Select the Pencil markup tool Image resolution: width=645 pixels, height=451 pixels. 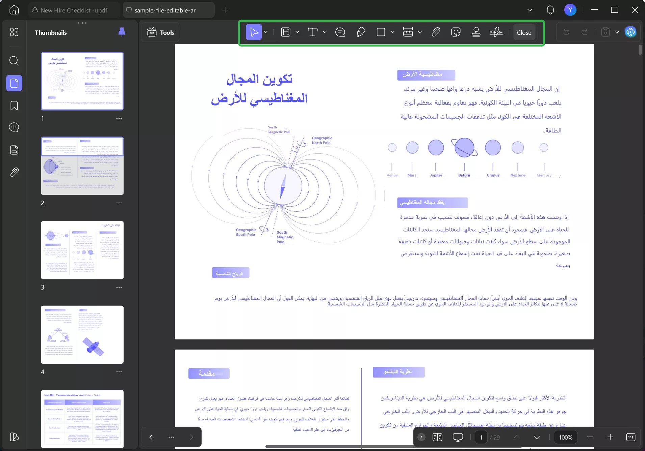[361, 32]
